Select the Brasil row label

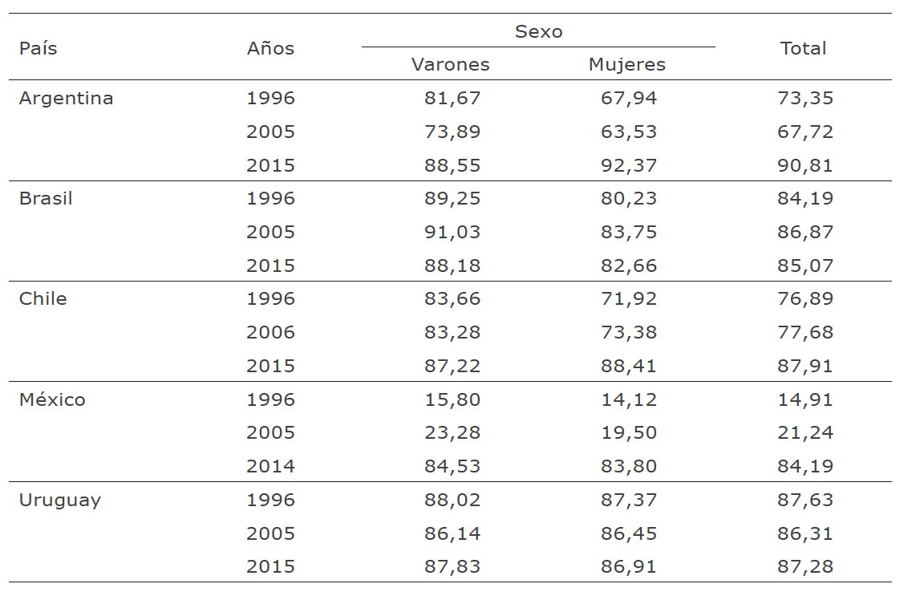click(46, 199)
